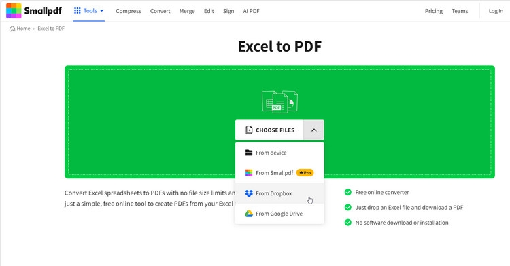Screen dimensions: 510x266
Task: Select From Smallpdf option
Action: click(x=279, y=173)
